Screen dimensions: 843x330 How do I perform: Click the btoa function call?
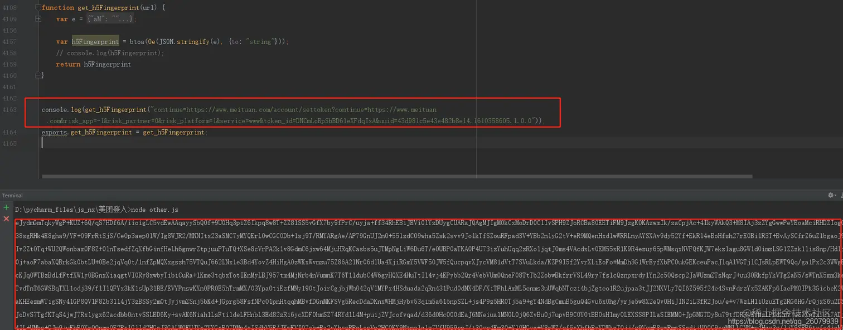coord(136,42)
